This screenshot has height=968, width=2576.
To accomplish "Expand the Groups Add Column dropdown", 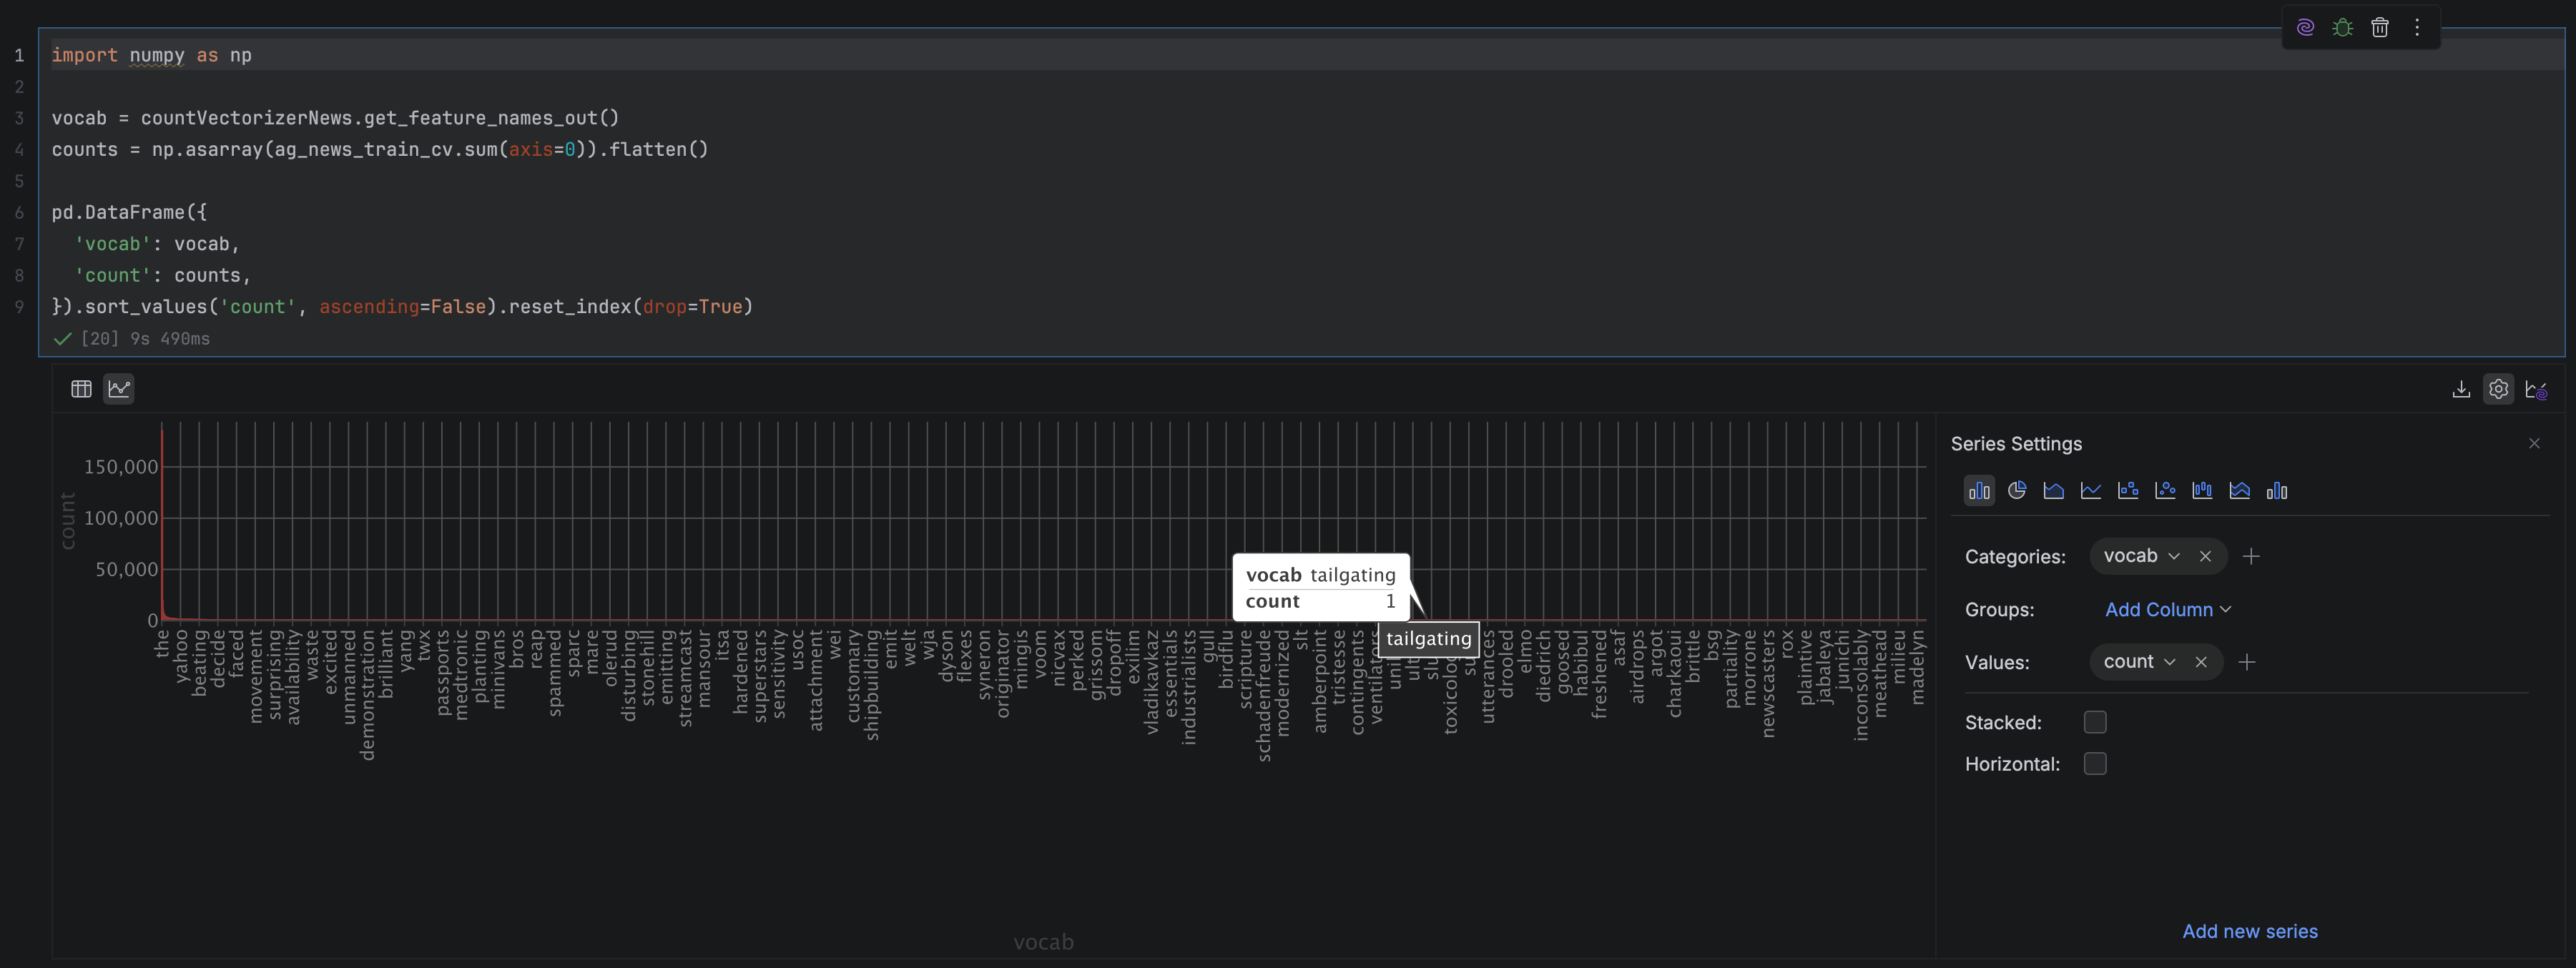I will pos(2167,609).
